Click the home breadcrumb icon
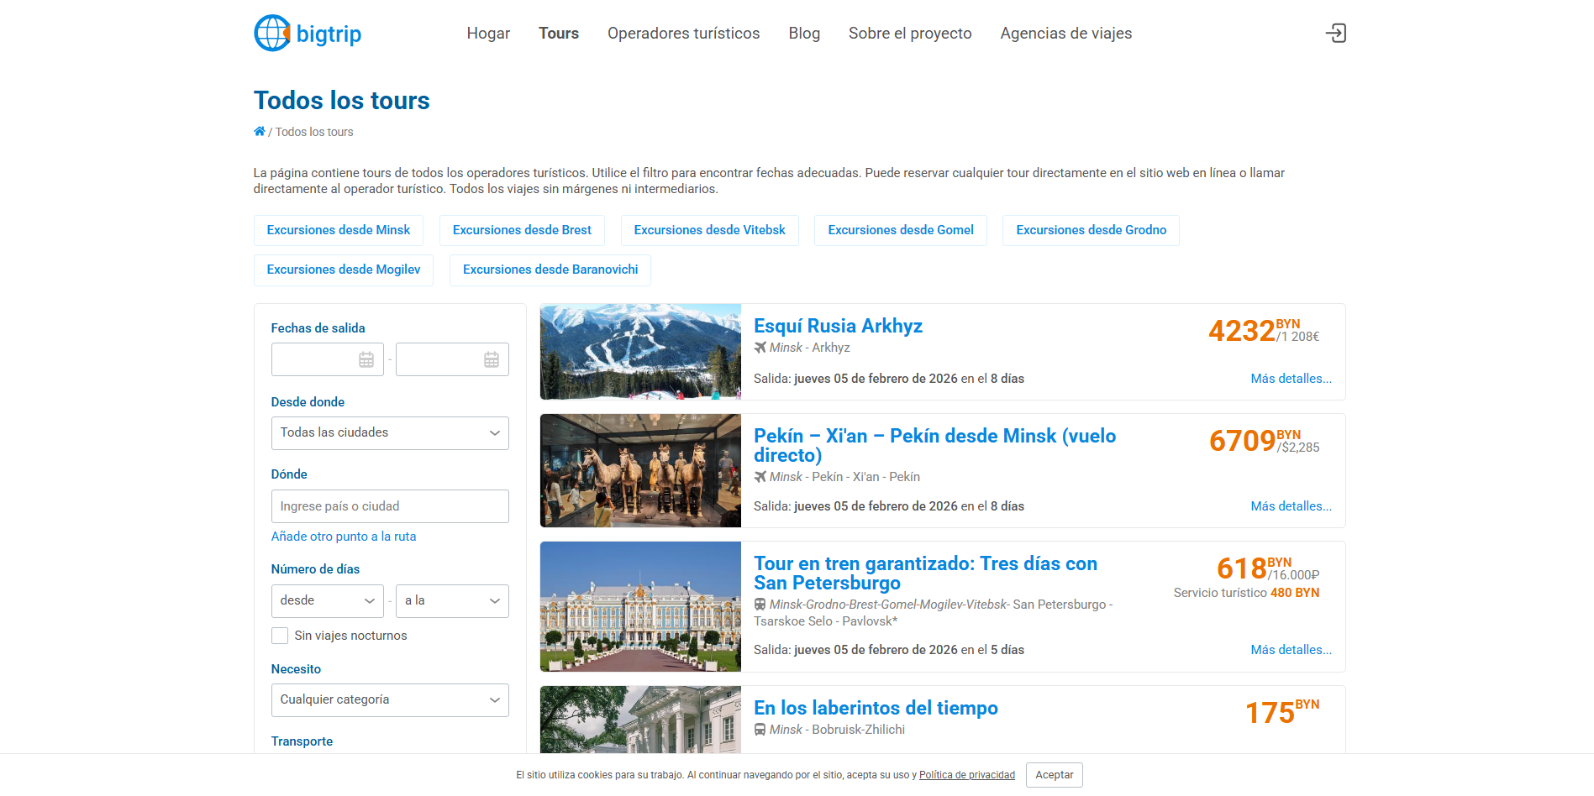 (x=260, y=132)
